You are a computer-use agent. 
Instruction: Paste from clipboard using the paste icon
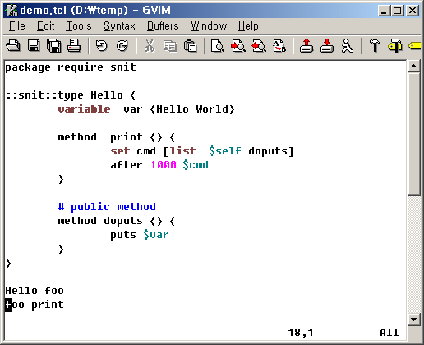190,45
